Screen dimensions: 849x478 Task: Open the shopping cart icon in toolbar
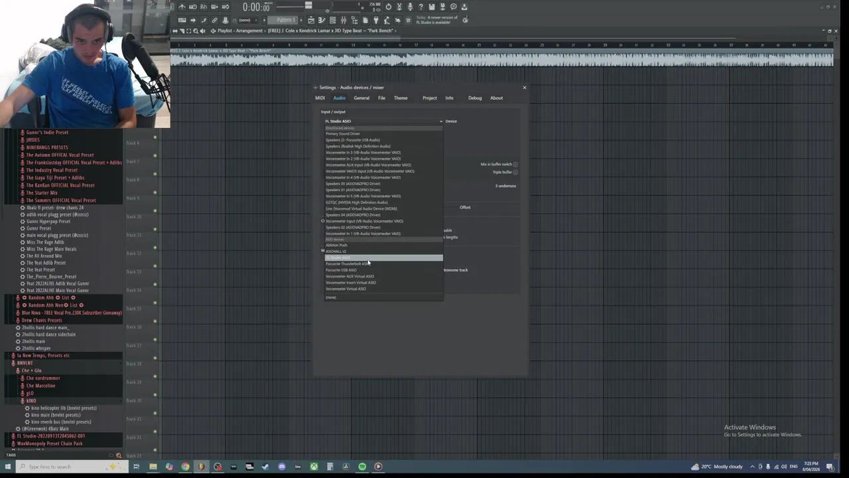[408, 21]
